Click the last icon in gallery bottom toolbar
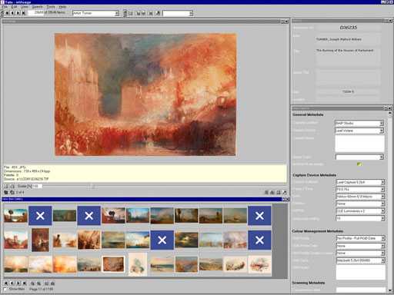Image resolution: width=394 pixels, height=295 pixels. [52, 283]
